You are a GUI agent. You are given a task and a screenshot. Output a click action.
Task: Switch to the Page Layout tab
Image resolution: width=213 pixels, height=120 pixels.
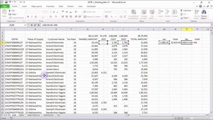tap(37, 6)
